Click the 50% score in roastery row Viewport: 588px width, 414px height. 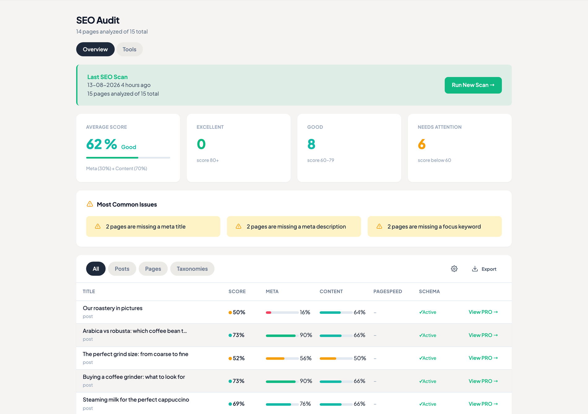coord(239,313)
